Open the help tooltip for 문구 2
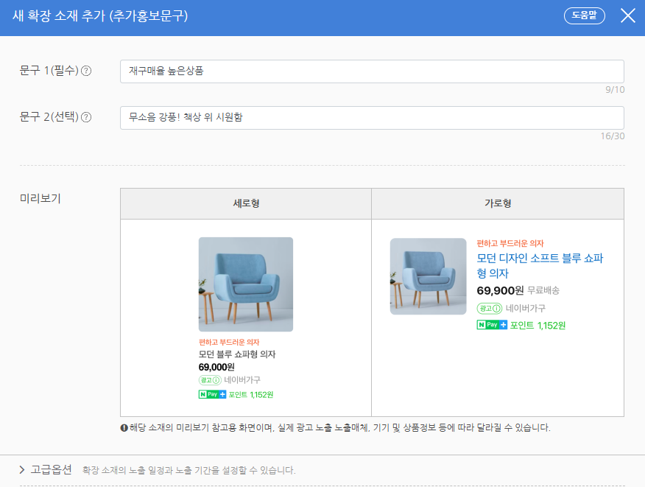Screen dimensions: 645x487 86,118
